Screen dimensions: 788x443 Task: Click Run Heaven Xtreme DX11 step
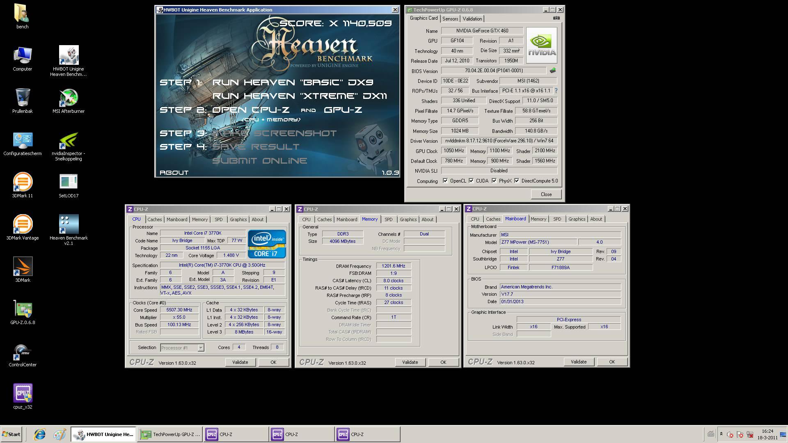coord(300,96)
